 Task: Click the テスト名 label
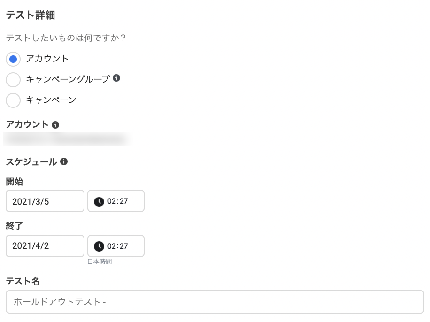[23, 281]
